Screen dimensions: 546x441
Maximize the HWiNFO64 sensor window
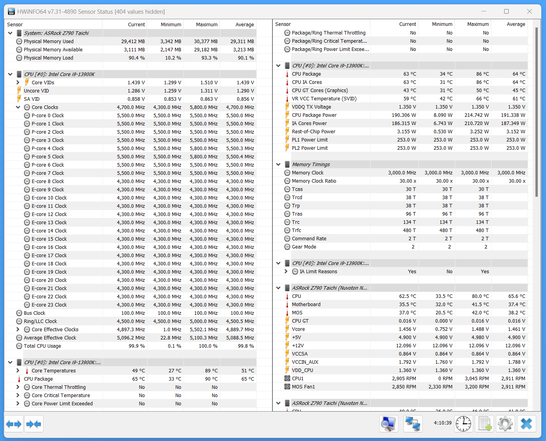pos(506,11)
